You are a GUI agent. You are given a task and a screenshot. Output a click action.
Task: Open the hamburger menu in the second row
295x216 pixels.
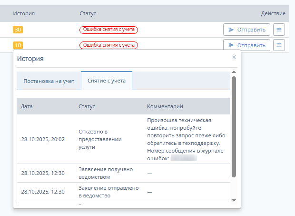(x=279, y=45)
